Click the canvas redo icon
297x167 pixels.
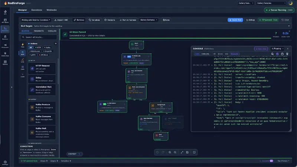pyautogui.click(x=163, y=152)
